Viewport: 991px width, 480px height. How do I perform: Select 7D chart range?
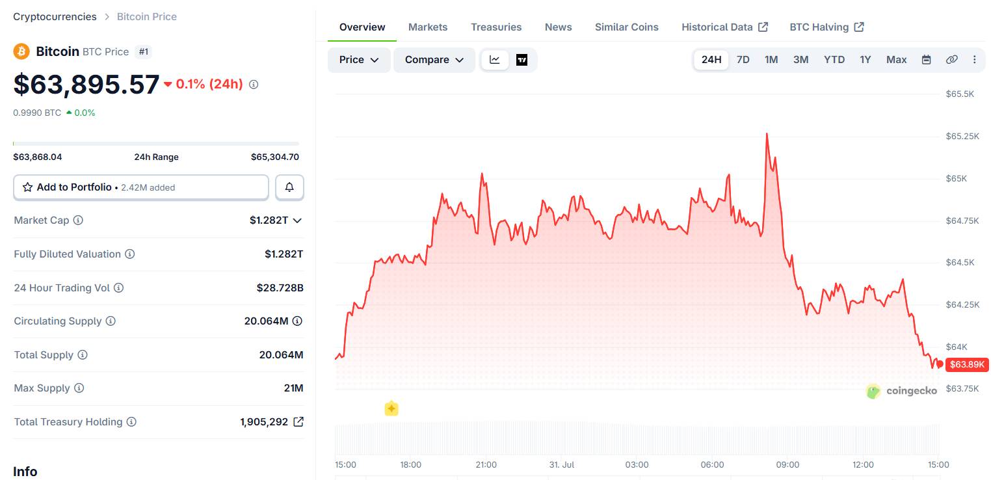click(x=743, y=60)
